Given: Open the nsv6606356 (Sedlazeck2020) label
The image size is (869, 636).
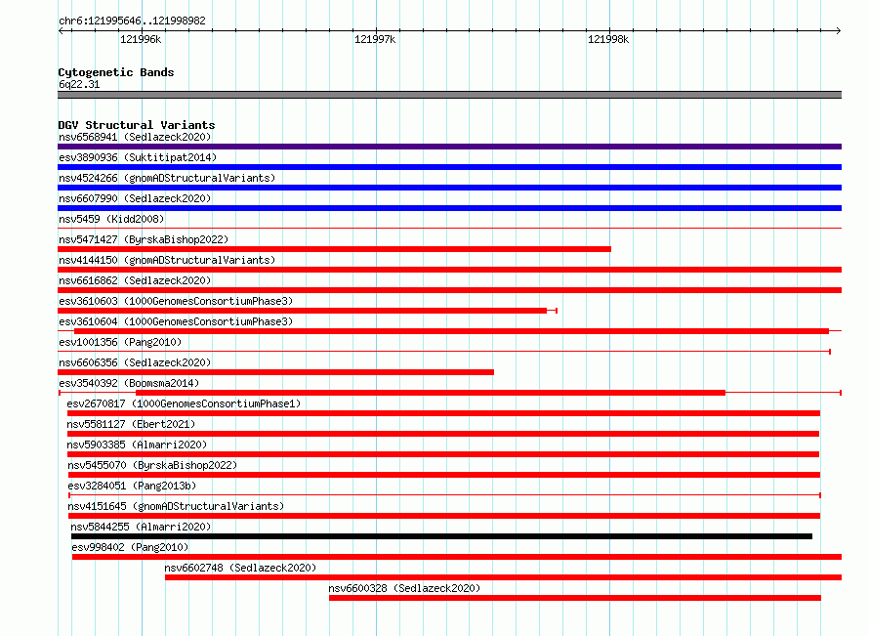Looking at the screenshot, I should point(135,362).
